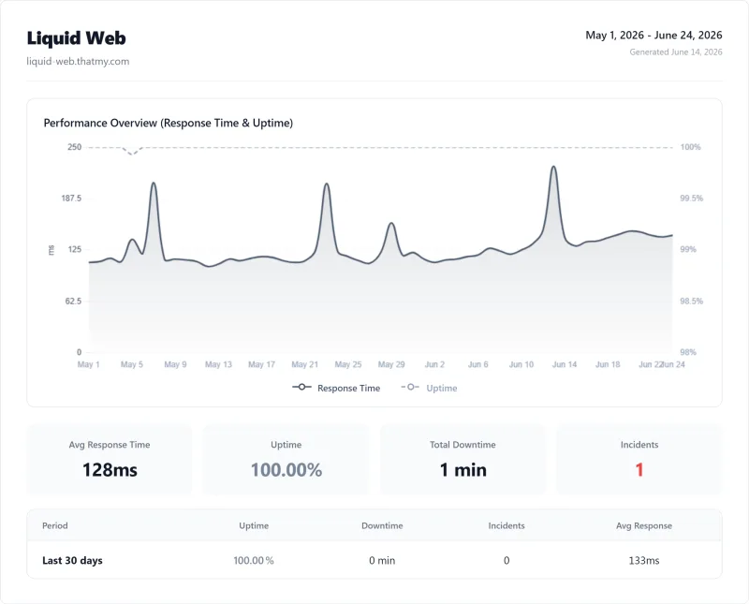Click the Period column header
Screen dimensions: 749x604
pos(55,525)
